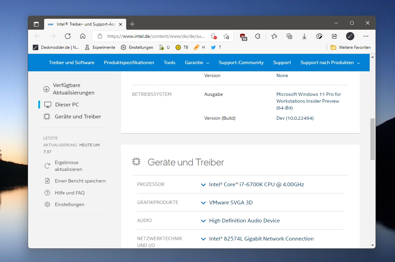Open the browser profile avatar
Viewport: 395px width, 262px height.
350,36
